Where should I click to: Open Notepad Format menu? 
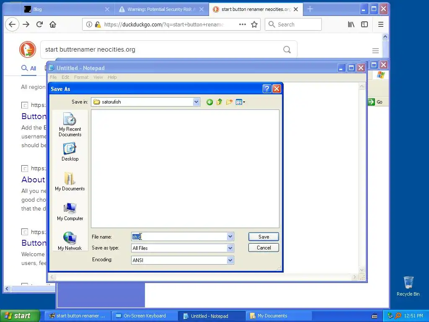coord(81,77)
